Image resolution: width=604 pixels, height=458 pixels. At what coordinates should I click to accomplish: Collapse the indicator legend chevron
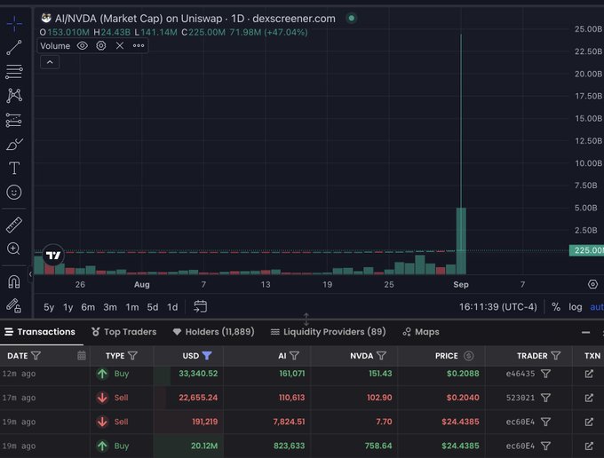pos(50,62)
